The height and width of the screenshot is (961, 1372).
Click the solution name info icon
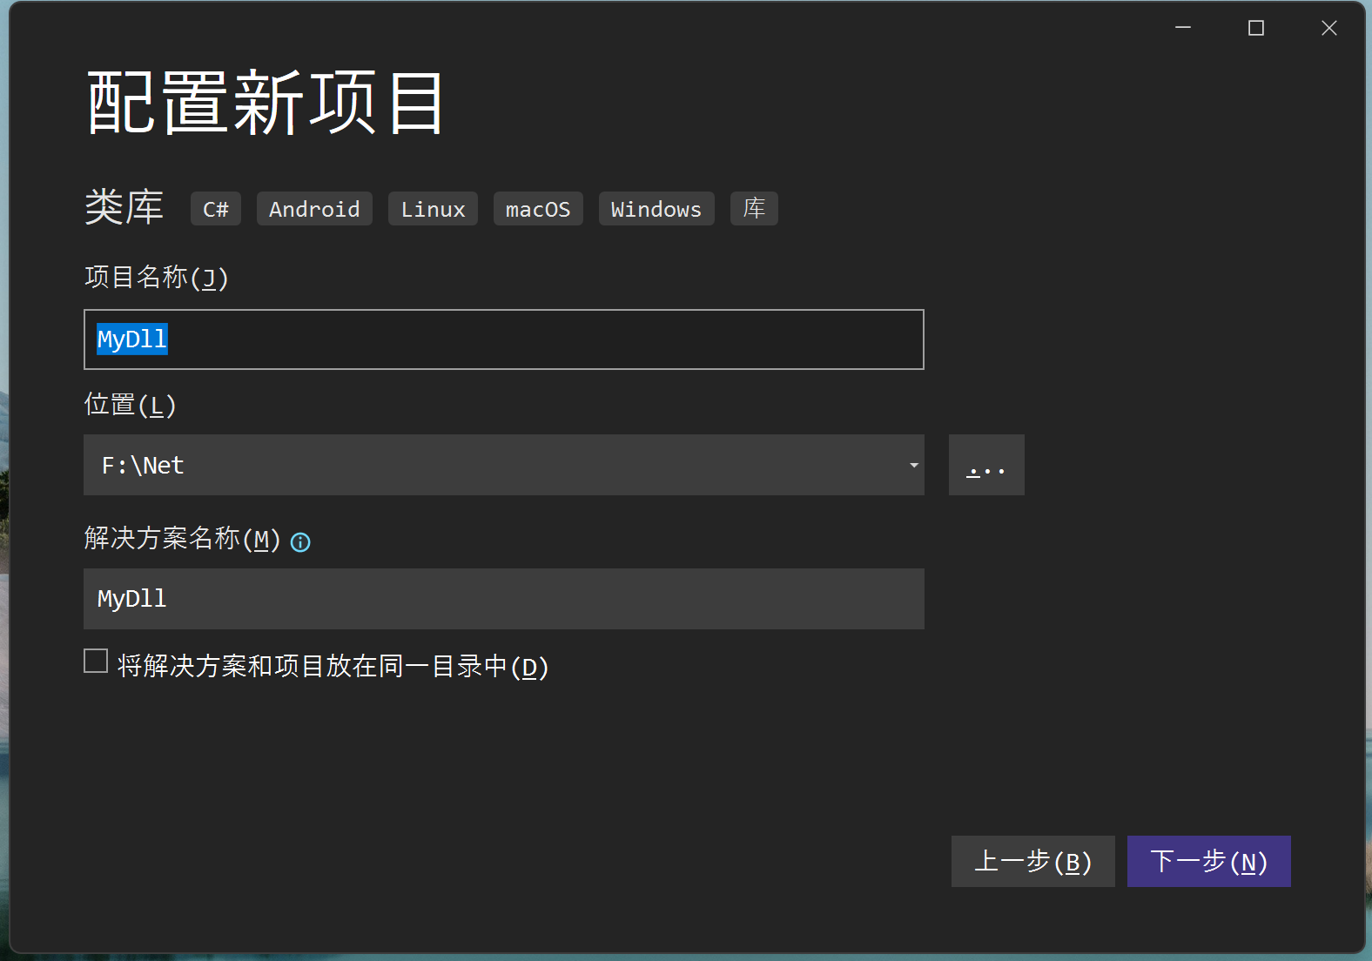[x=300, y=542]
